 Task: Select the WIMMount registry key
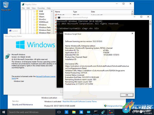[44, 22]
